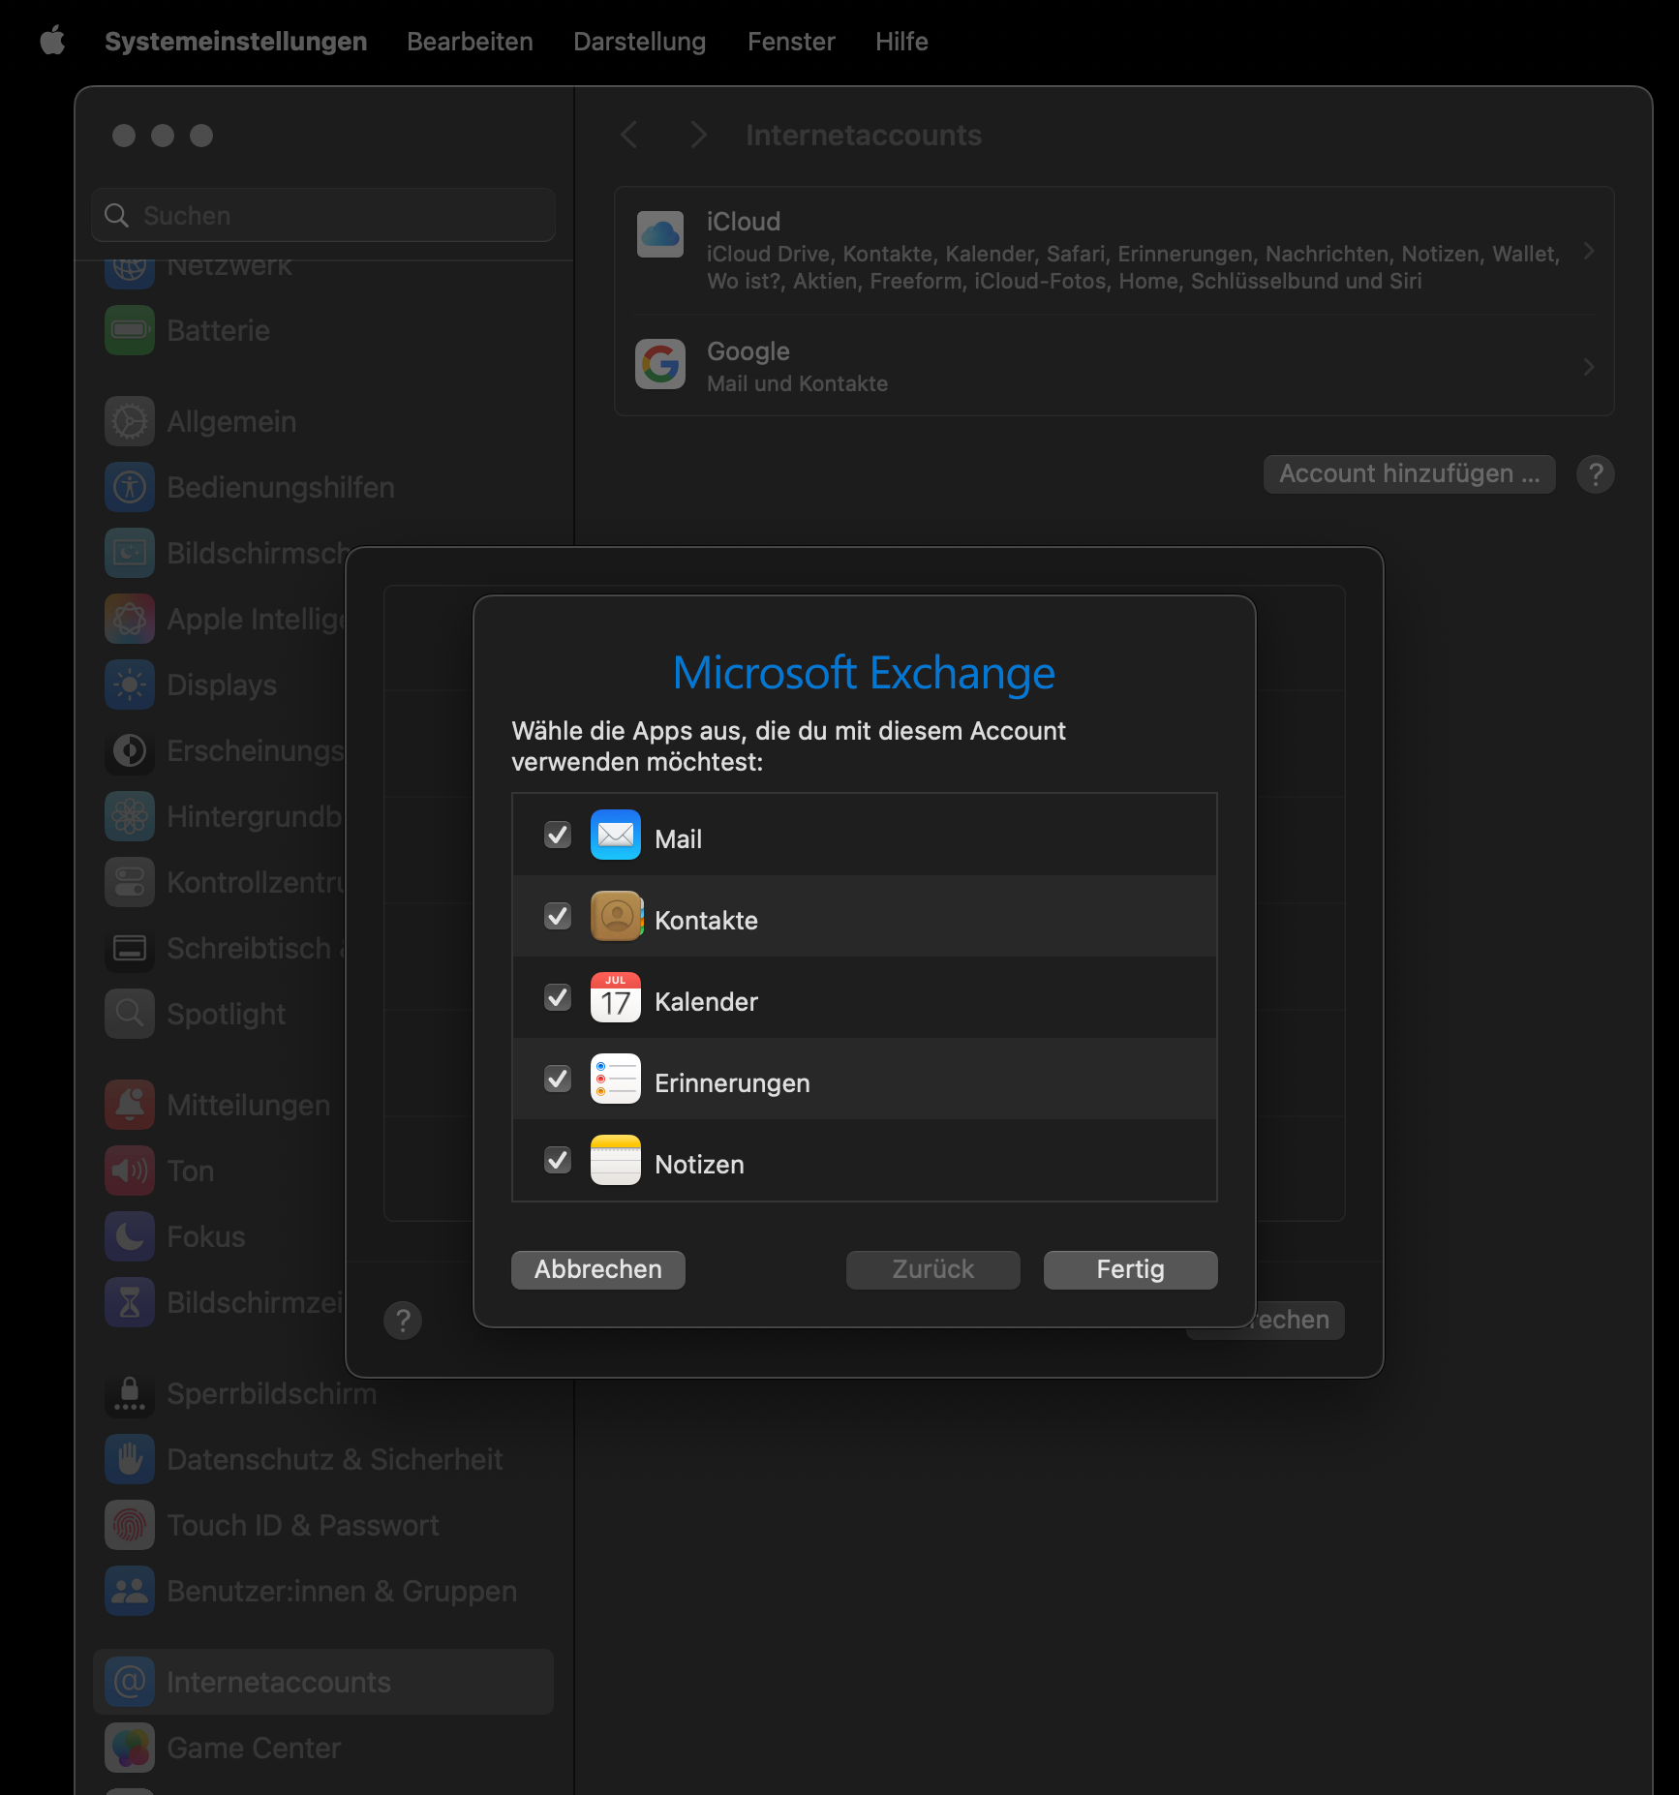Image resolution: width=1679 pixels, height=1795 pixels.
Task: Click the Microsoft Exchange title
Action: pyautogui.click(x=864, y=673)
